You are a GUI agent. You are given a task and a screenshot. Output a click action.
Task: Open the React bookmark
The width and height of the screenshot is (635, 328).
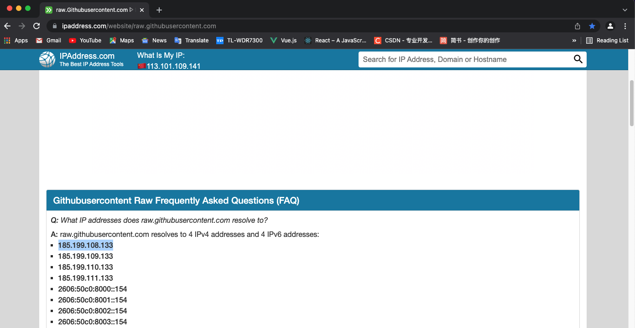tap(335, 40)
